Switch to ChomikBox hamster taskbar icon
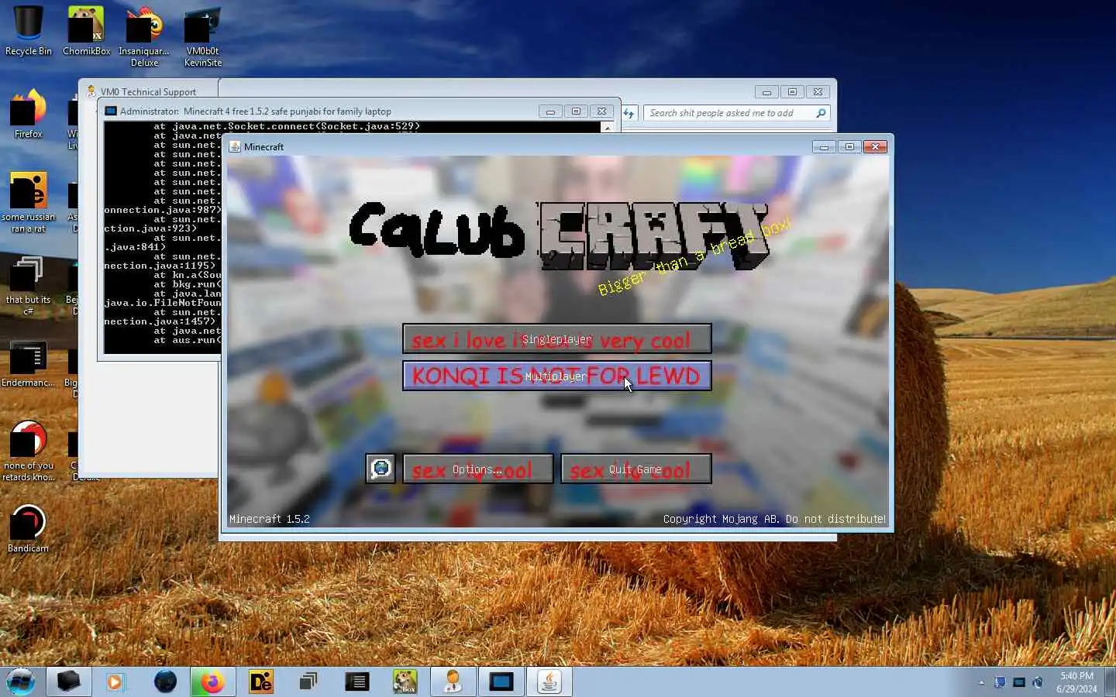Image resolution: width=1116 pixels, height=697 pixels. click(x=405, y=682)
